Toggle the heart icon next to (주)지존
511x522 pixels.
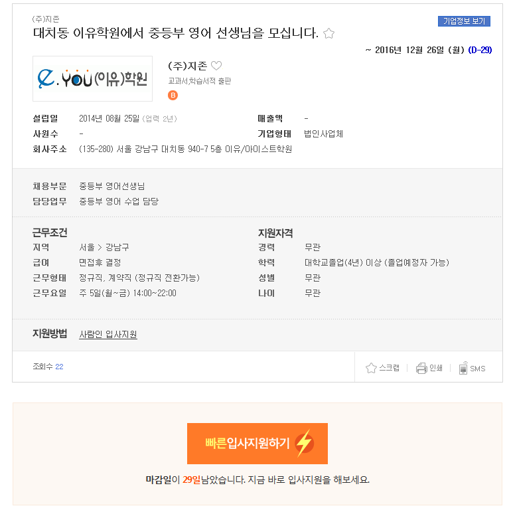point(216,66)
